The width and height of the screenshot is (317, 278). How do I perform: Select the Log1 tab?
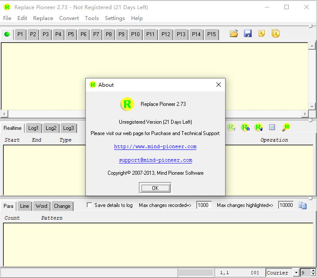(34, 128)
